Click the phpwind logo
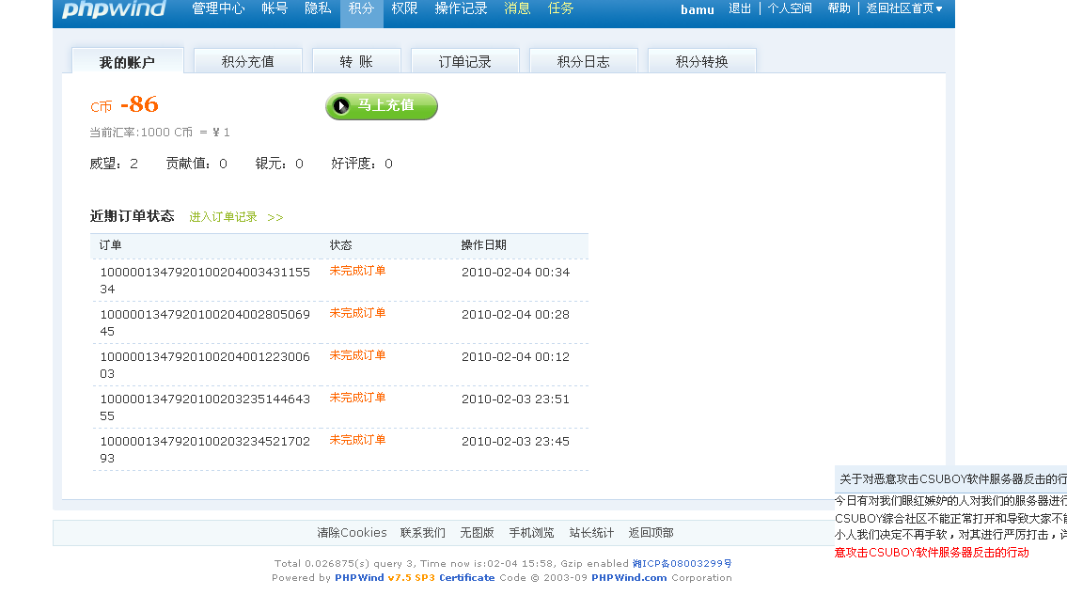Image resolution: width=1067 pixels, height=595 pixels. [x=114, y=9]
